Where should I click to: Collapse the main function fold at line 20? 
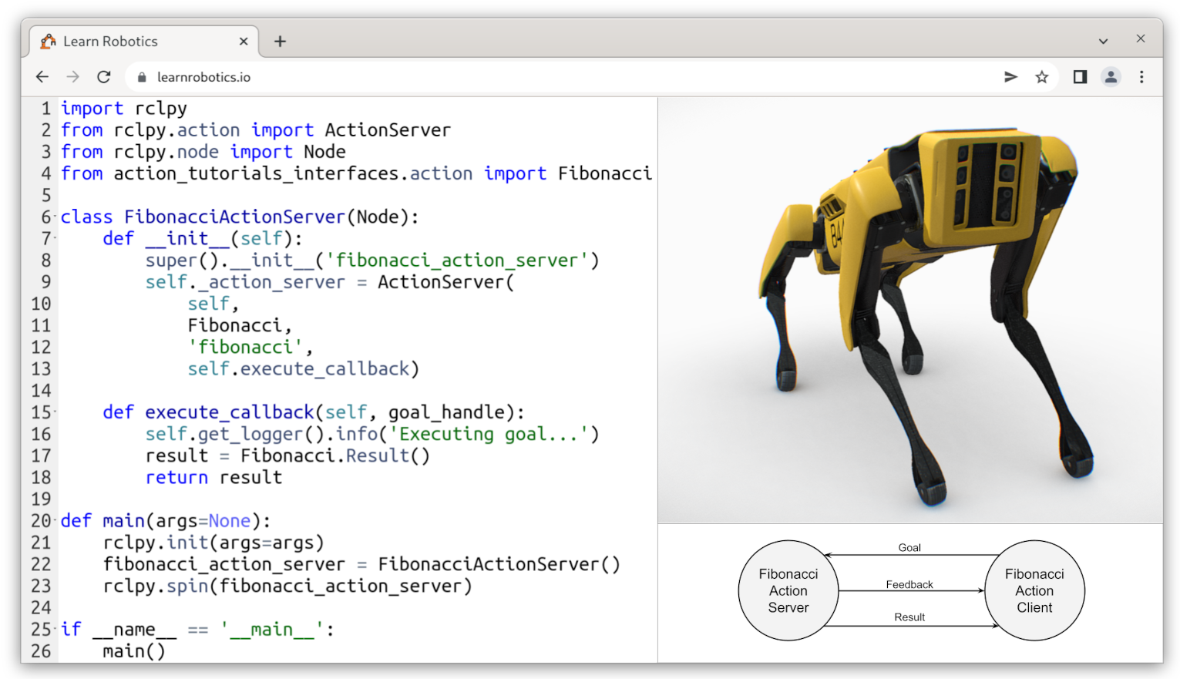(x=55, y=521)
